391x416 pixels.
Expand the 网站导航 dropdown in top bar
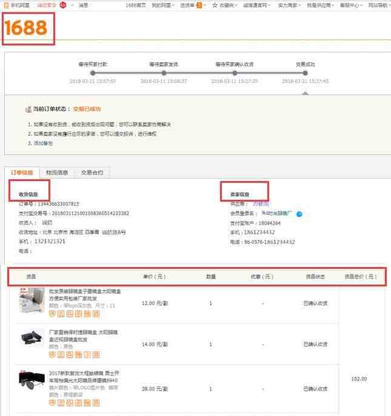(x=379, y=5)
